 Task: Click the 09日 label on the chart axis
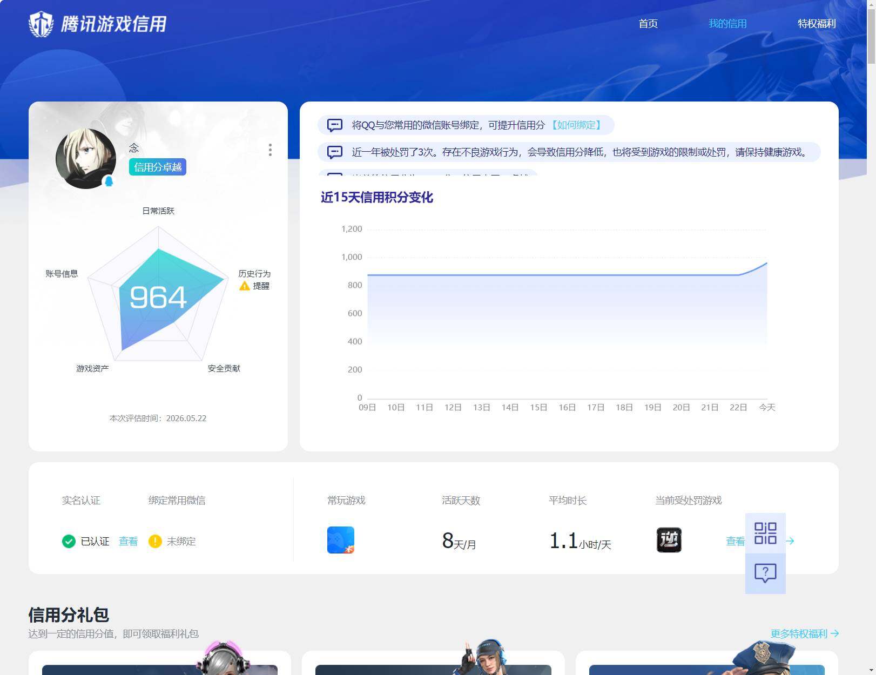367,407
